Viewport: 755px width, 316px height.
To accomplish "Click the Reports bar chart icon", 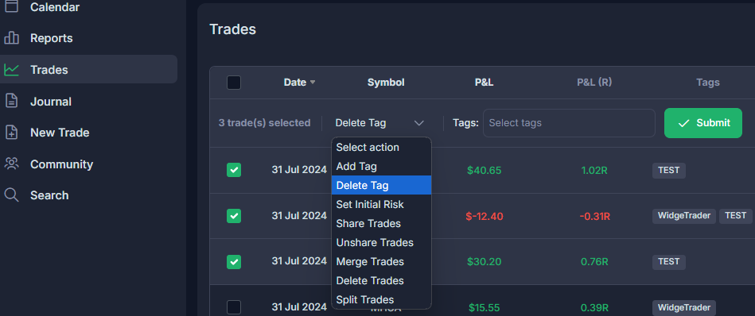I will pyautogui.click(x=11, y=38).
